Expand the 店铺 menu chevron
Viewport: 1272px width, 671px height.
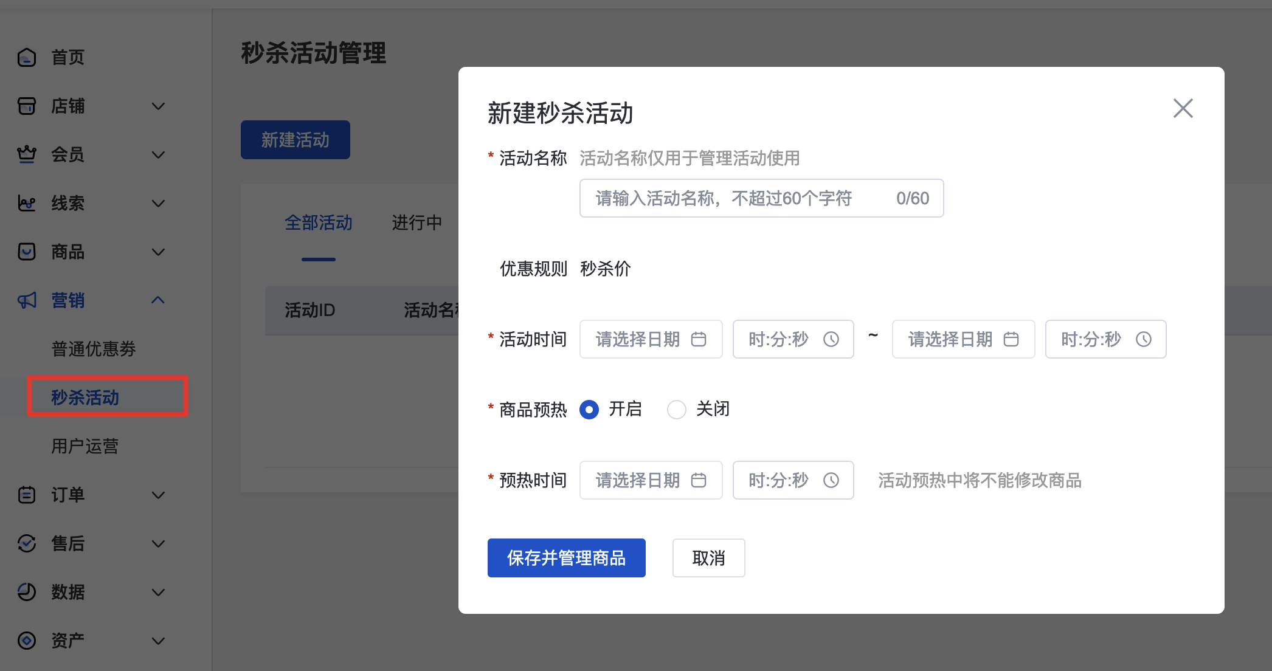click(158, 106)
